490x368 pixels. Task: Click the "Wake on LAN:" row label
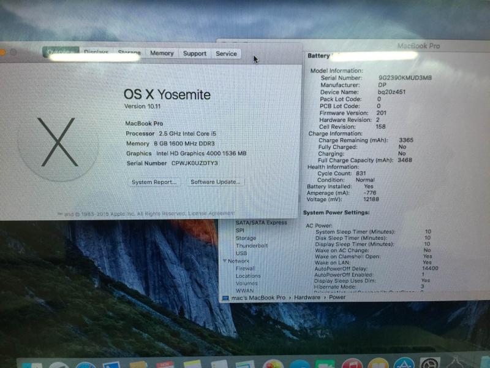[x=333, y=263]
